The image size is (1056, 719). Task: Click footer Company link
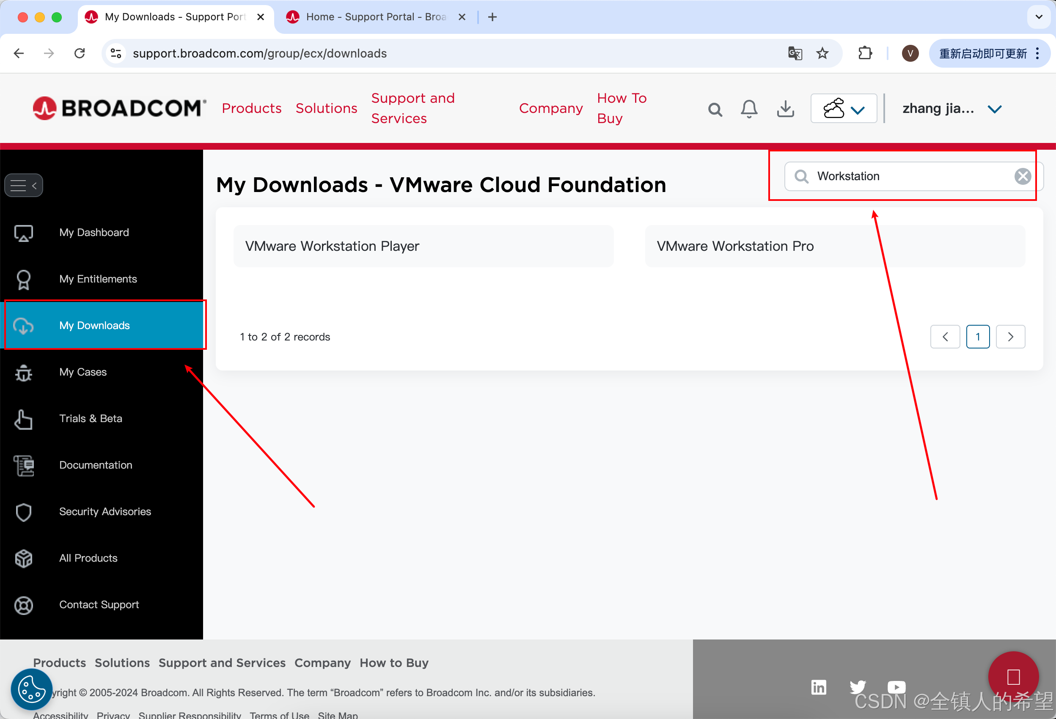[x=323, y=663]
